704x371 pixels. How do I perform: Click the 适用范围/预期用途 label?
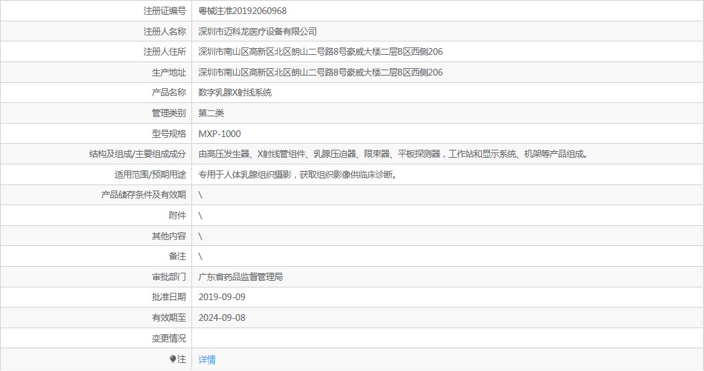pyautogui.click(x=150, y=174)
